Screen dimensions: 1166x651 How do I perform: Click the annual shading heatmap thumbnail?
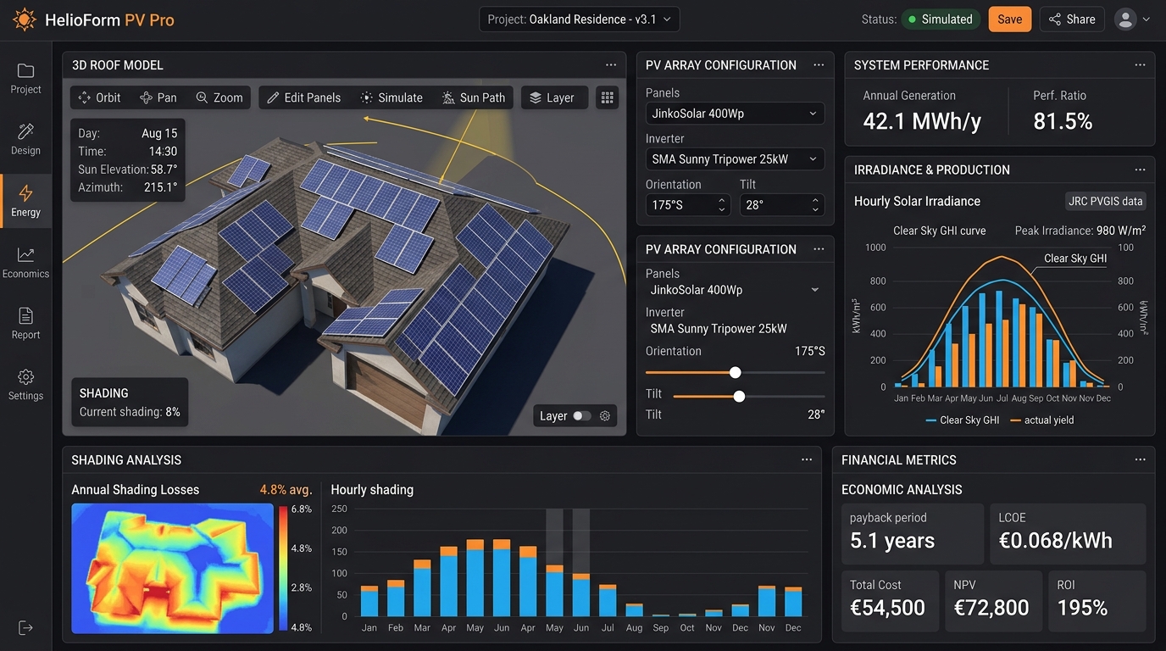[172, 568]
